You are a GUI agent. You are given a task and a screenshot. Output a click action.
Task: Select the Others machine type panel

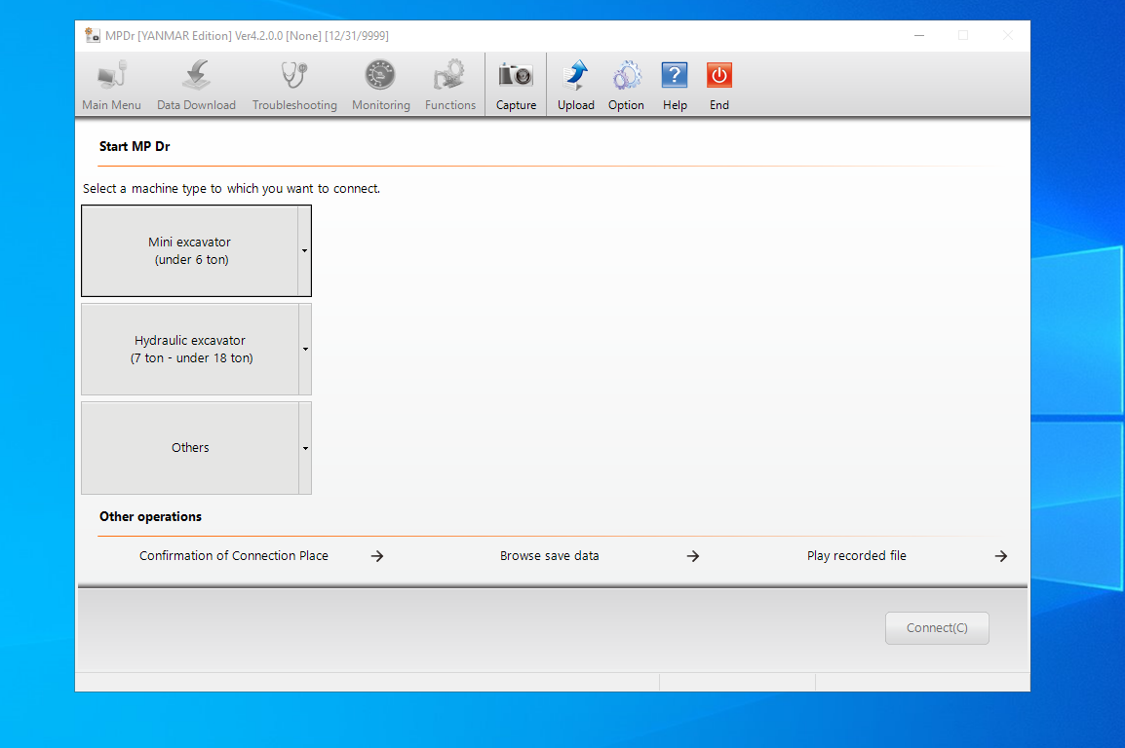(x=190, y=447)
